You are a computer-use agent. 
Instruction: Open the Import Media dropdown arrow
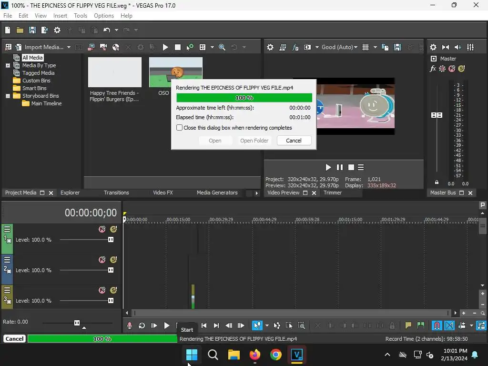click(x=69, y=47)
